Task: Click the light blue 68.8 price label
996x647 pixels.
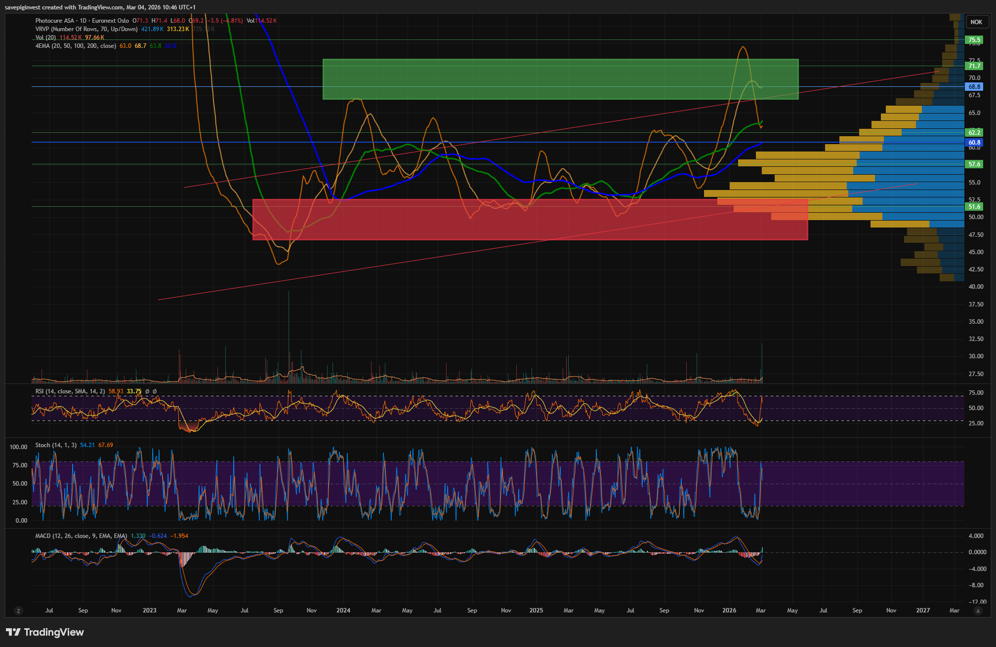Action: (x=974, y=87)
